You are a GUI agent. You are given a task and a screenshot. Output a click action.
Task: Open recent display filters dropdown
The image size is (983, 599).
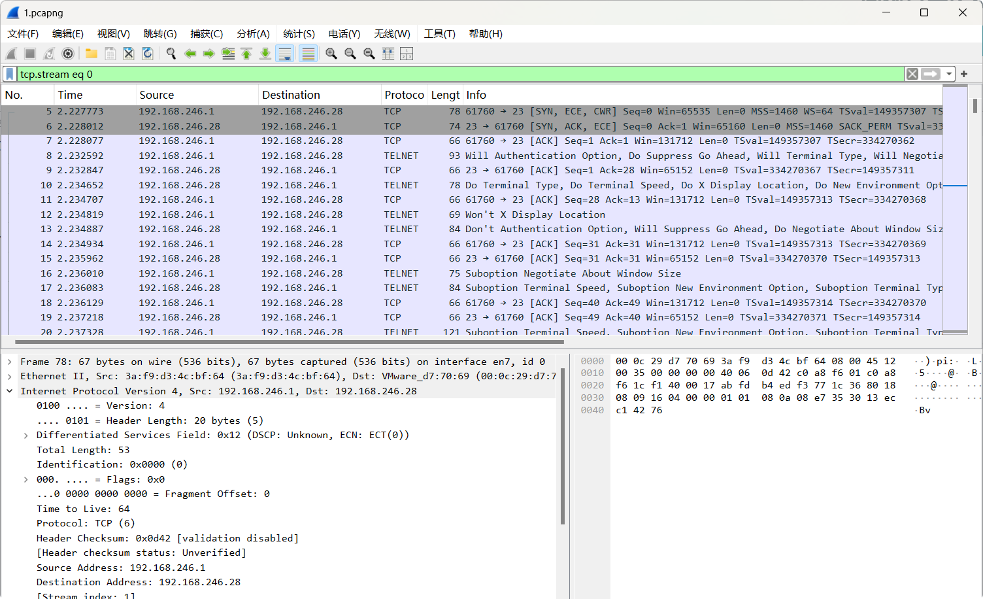click(x=949, y=75)
